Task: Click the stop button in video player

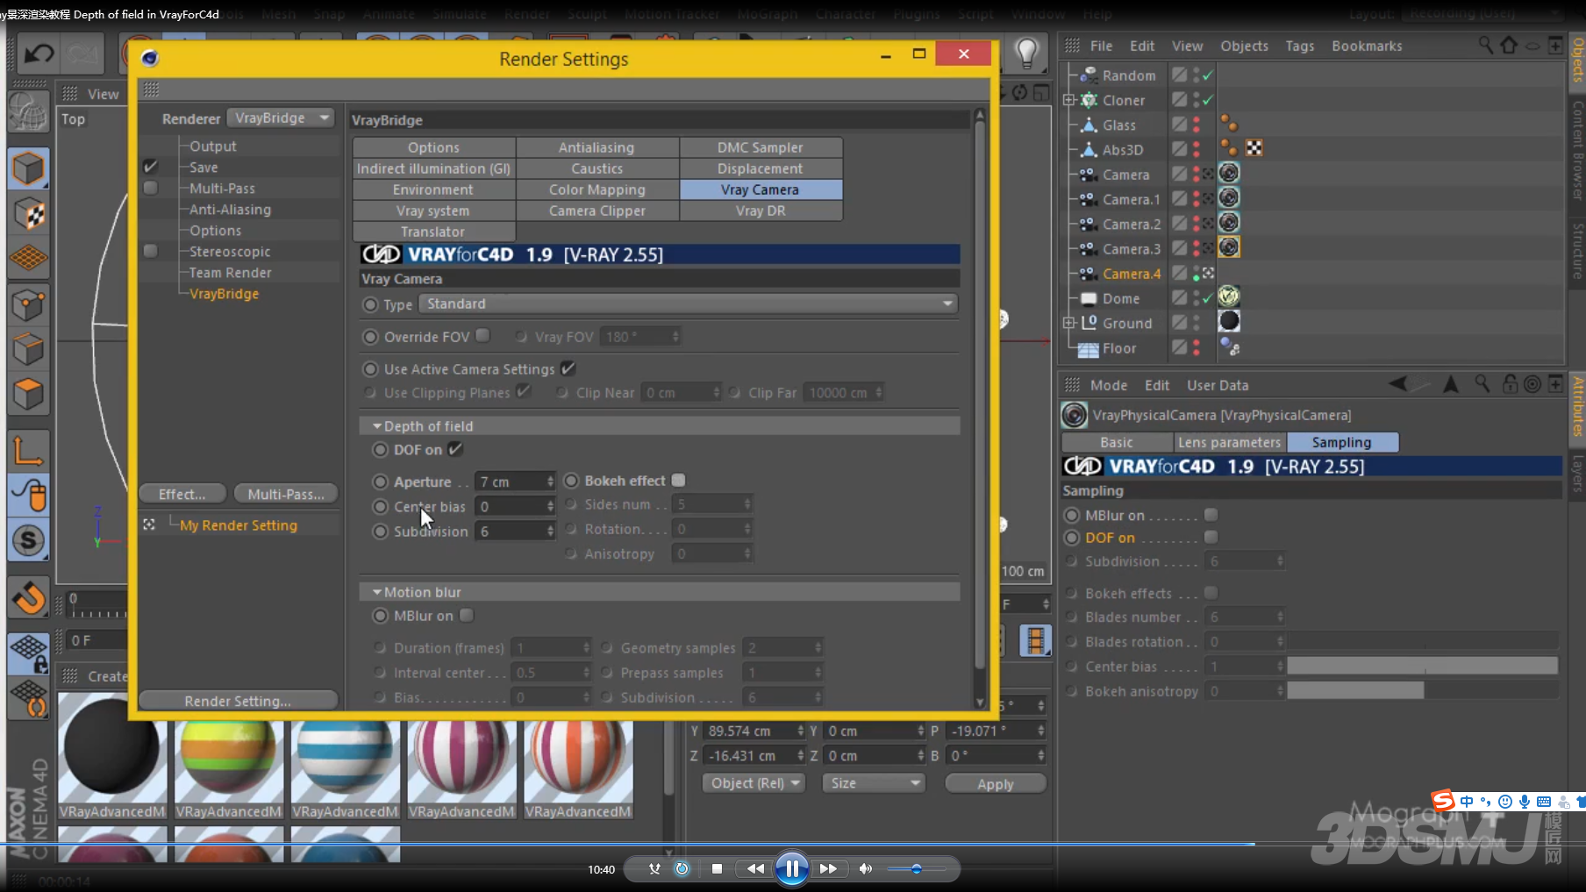Action: pos(717,868)
